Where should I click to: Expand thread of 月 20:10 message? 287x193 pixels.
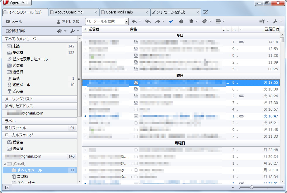131,170
